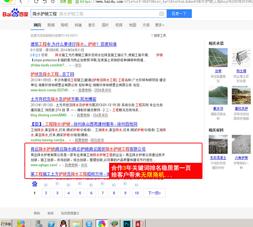Open 80%好评 rating link

97,140
